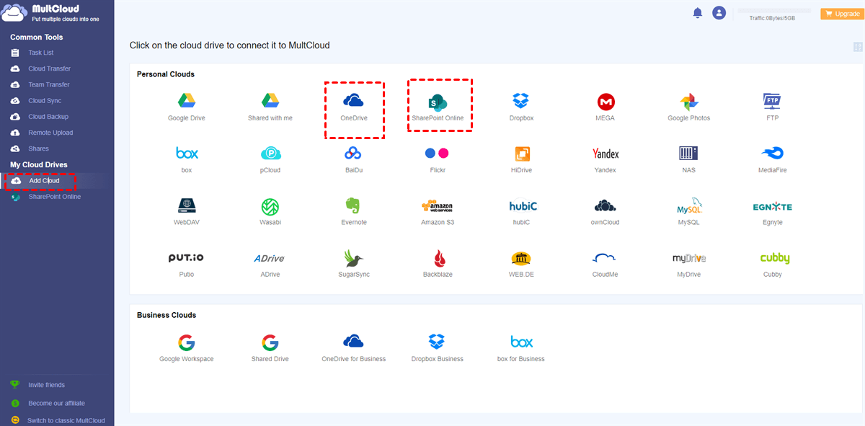Toggle the grid view icon at right
Image resolution: width=865 pixels, height=426 pixels.
coord(858,47)
